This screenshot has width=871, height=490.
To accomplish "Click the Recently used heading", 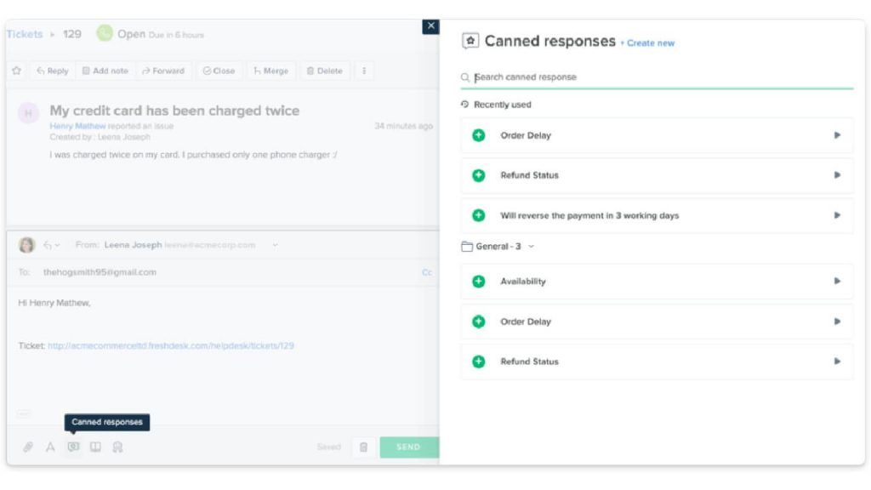I will (502, 105).
